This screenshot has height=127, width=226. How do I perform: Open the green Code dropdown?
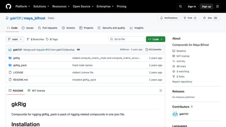pyautogui.click(x=155, y=39)
